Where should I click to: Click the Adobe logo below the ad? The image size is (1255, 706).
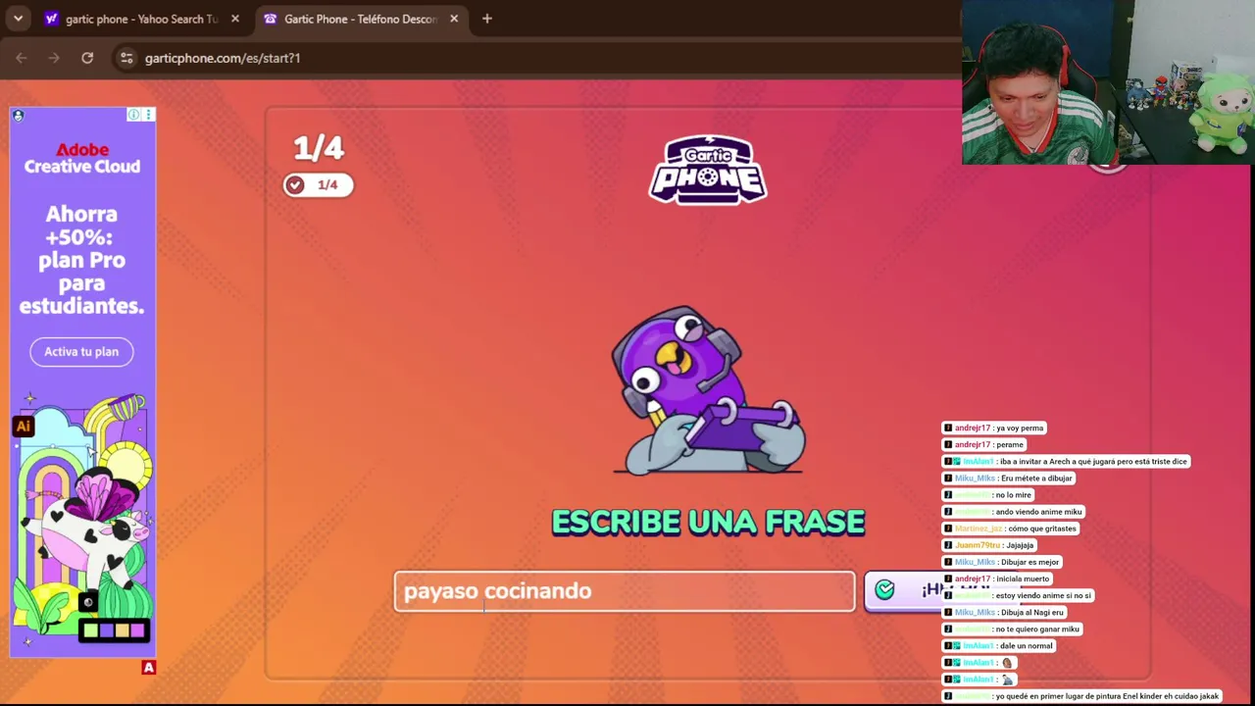[149, 668]
